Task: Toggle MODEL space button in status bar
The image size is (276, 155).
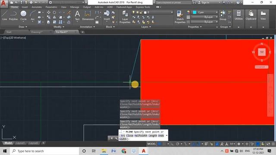Action: (151, 144)
